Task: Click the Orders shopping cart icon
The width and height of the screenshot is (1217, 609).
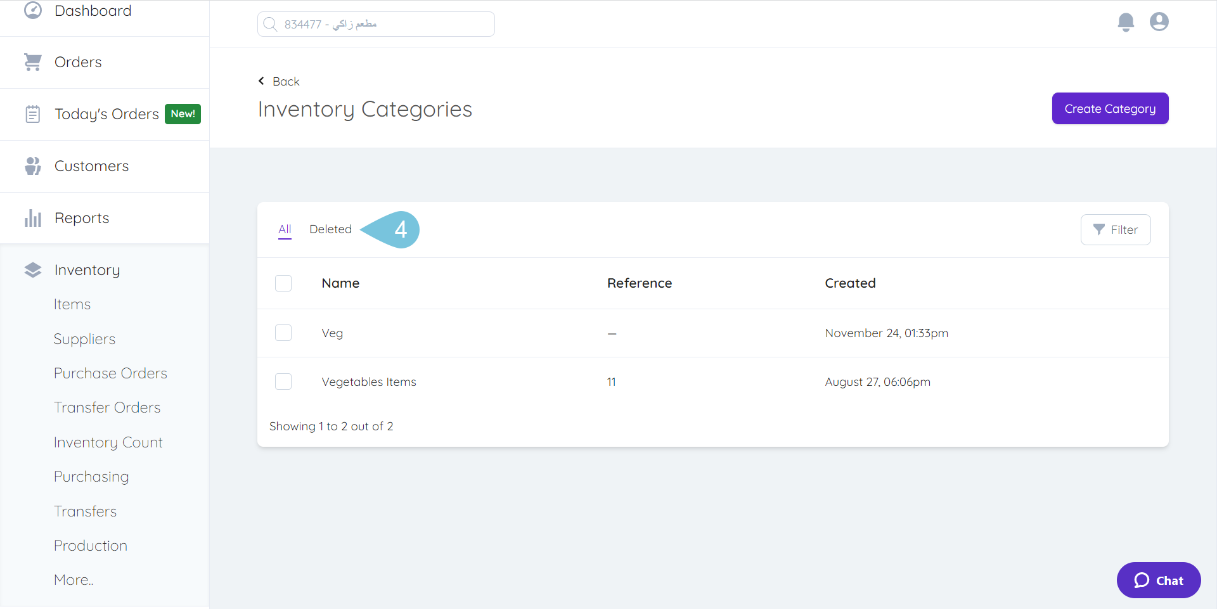Action: [x=33, y=62]
